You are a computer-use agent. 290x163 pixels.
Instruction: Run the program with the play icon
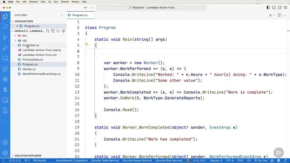[271, 15]
